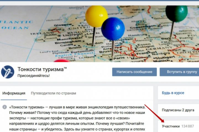Open the Участники members list
Image resolution: width=199 pixels, height=132 pixels.
[x=171, y=126]
